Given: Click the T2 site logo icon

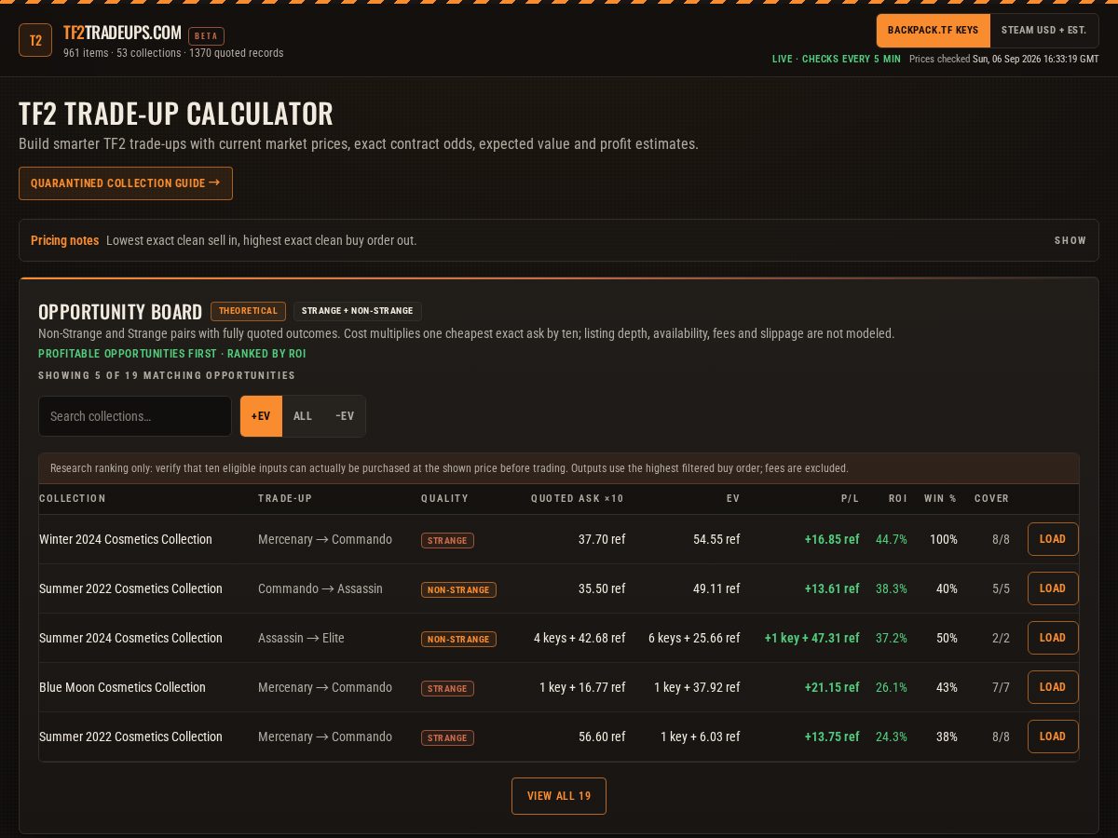Looking at the screenshot, I should [x=35, y=40].
